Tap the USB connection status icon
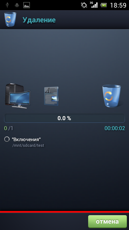 [7, 5]
